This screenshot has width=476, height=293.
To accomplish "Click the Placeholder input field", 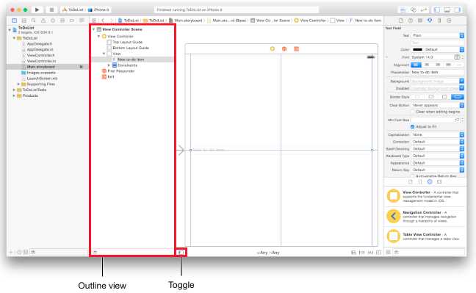I will 438,72.
